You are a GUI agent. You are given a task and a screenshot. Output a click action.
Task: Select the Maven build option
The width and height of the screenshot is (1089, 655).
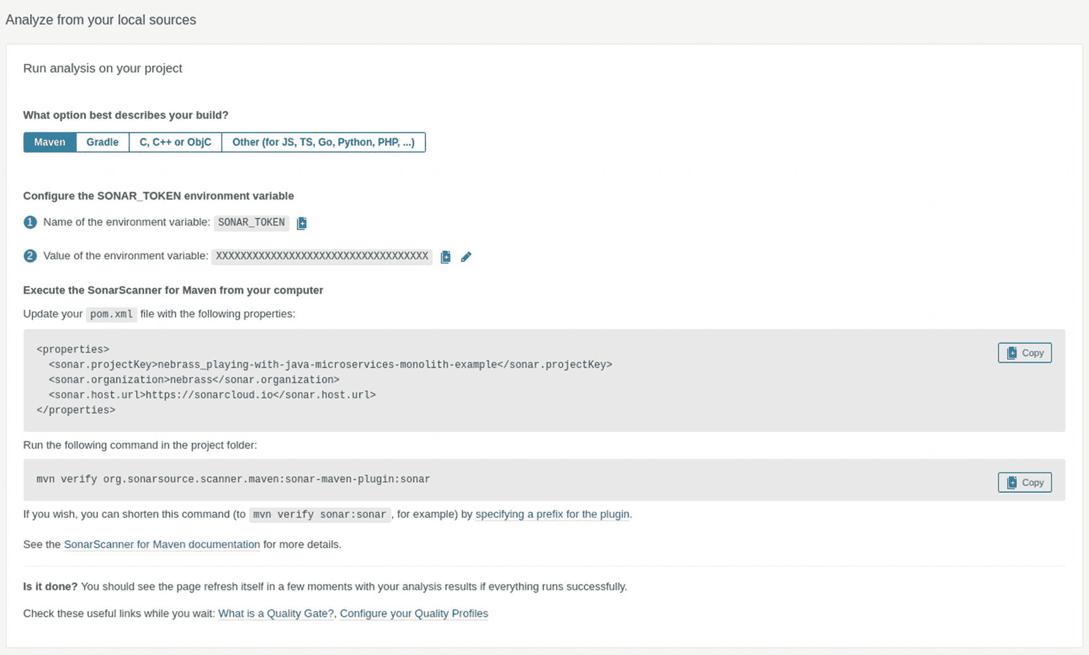50,142
